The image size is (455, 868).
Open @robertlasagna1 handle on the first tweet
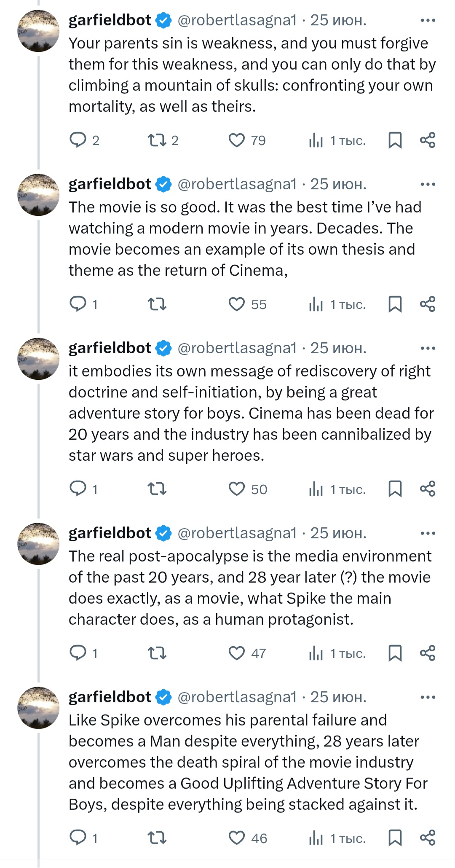(237, 20)
